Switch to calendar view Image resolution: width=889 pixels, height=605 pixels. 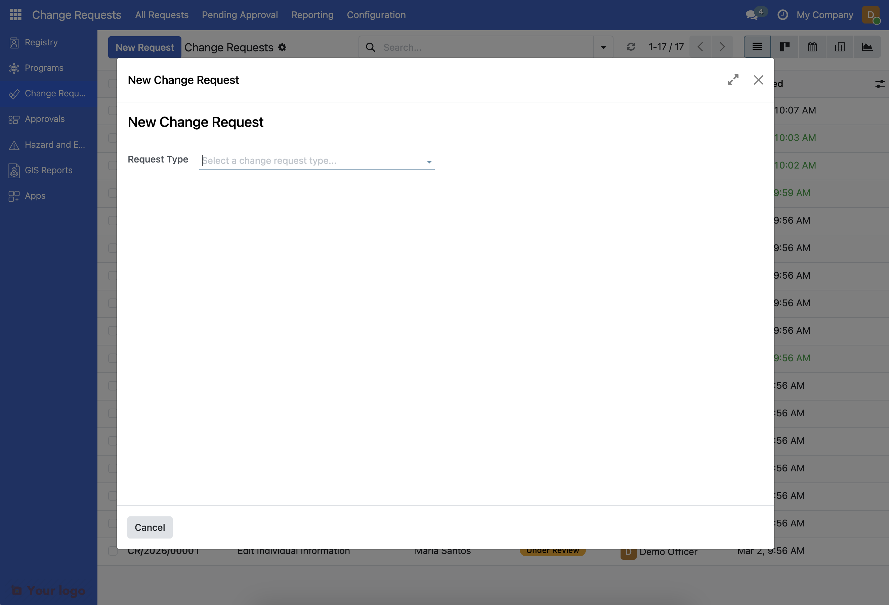[x=812, y=47]
